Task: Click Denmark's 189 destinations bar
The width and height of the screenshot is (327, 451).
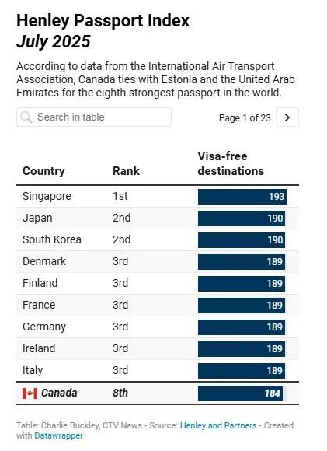Action: click(x=242, y=262)
